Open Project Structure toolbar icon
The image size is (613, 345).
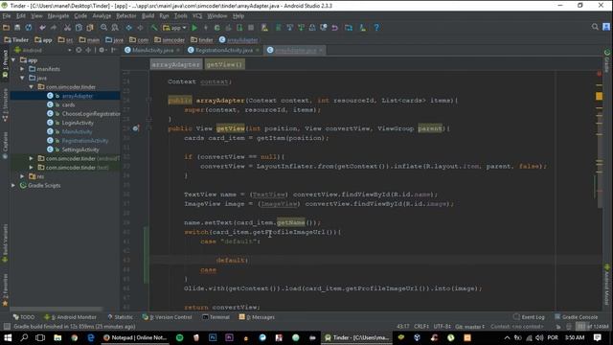349,28
